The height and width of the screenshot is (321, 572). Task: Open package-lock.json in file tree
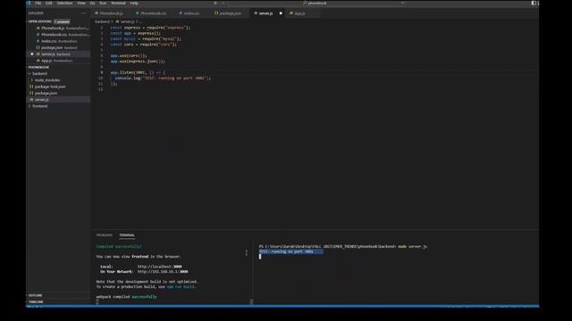[50, 86]
